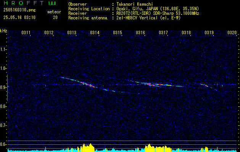
Task: Click the 1.0 kHz frequency label
Action: 3,68
